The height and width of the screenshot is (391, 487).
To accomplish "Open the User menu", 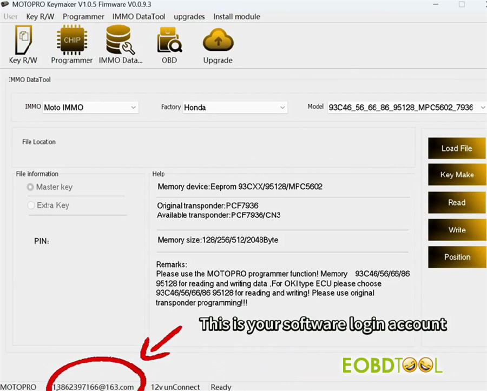I will coord(11,16).
